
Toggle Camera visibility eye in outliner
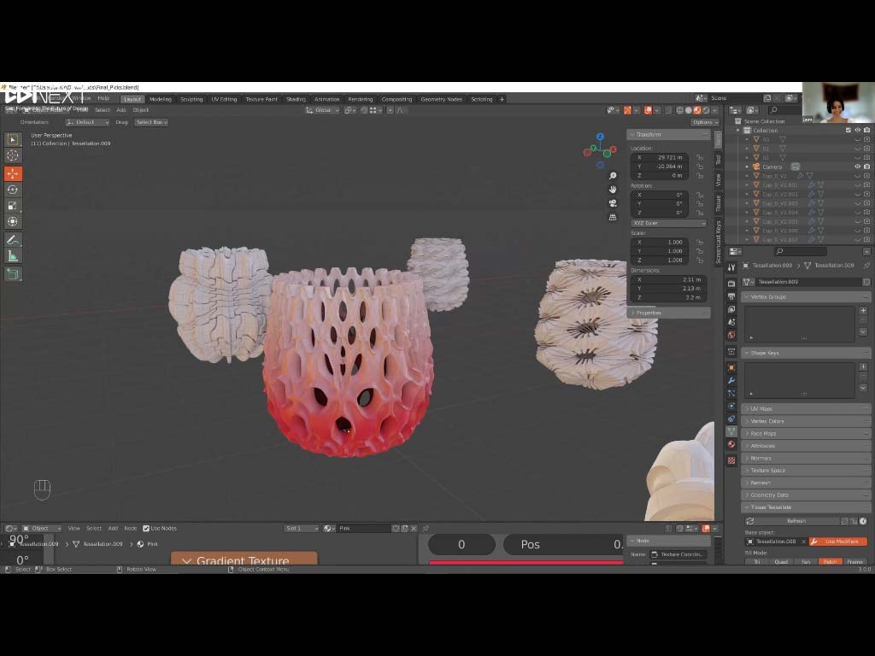coord(858,167)
